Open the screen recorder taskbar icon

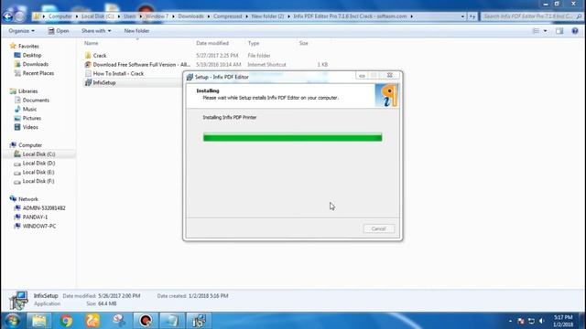point(146,321)
